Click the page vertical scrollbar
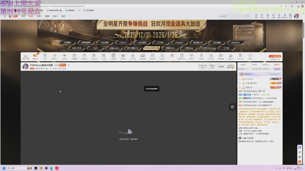Image resolution: width=305 pixels, height=171 pixels. pos(303,29)
